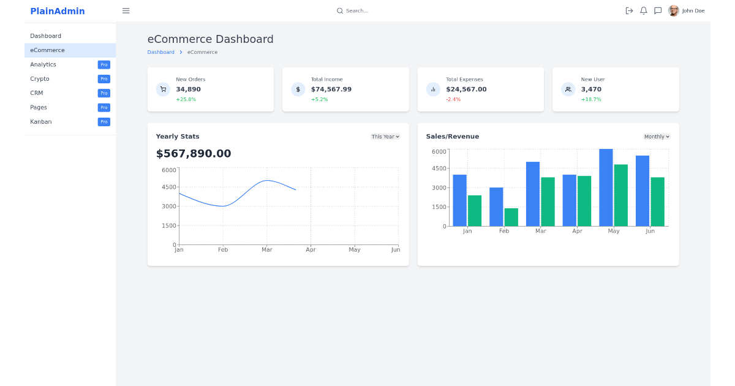Viewport: 735px width, 386px height.
Task: Open the Monthly dropdown on Sales/Revenue chart
Action: [656, 136]
